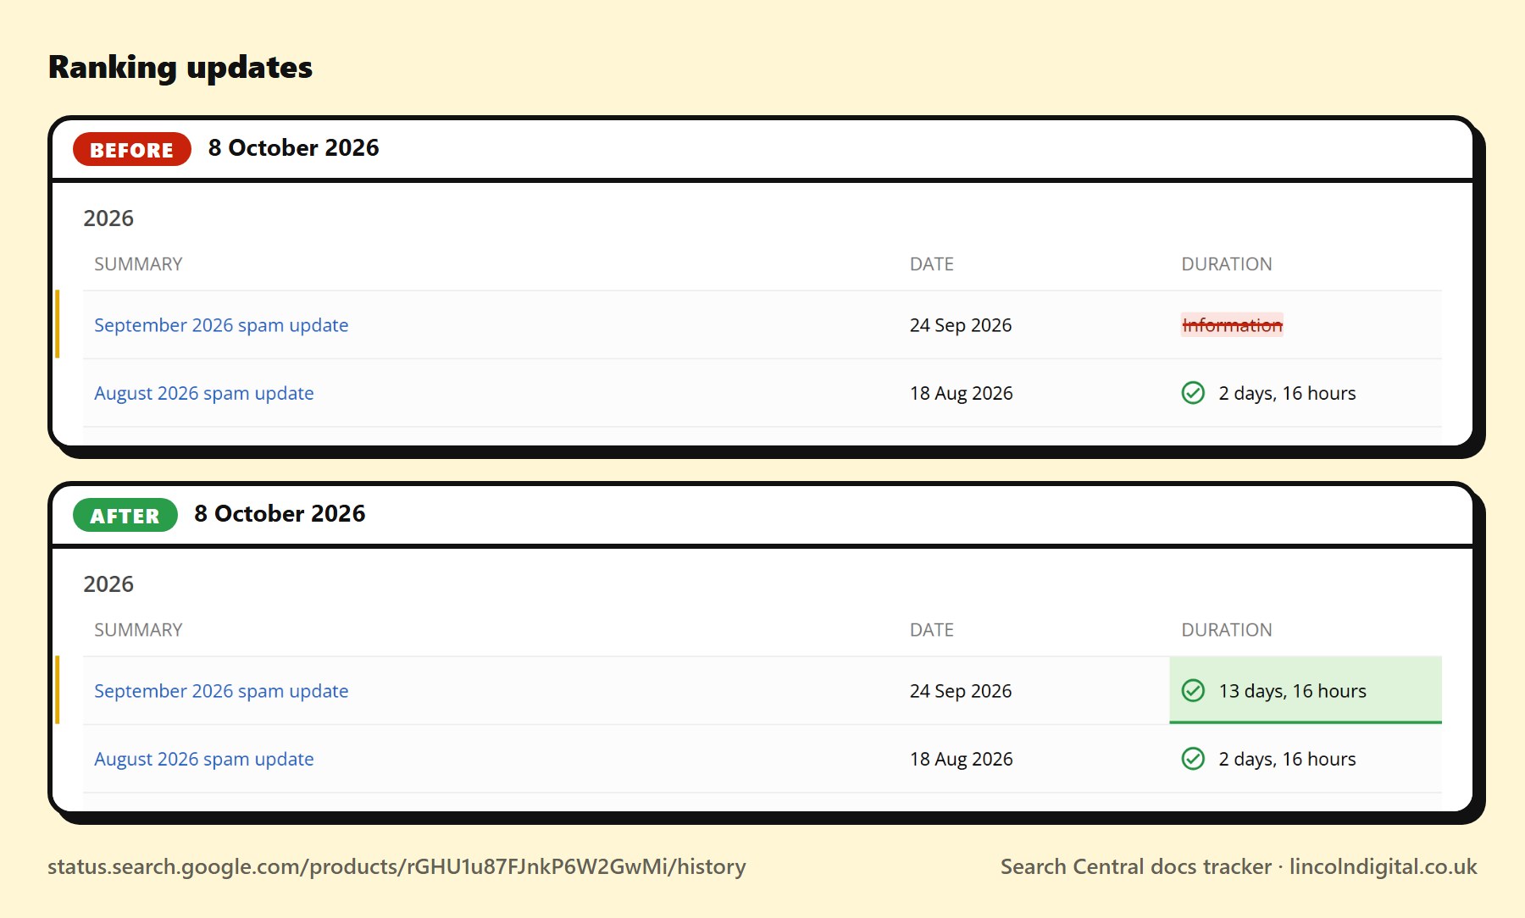This screenshot has height=918, width=1525.
Task: Click SUMMARY column header in Before panel
Action: pyautogui.click(x=138, y=264)
